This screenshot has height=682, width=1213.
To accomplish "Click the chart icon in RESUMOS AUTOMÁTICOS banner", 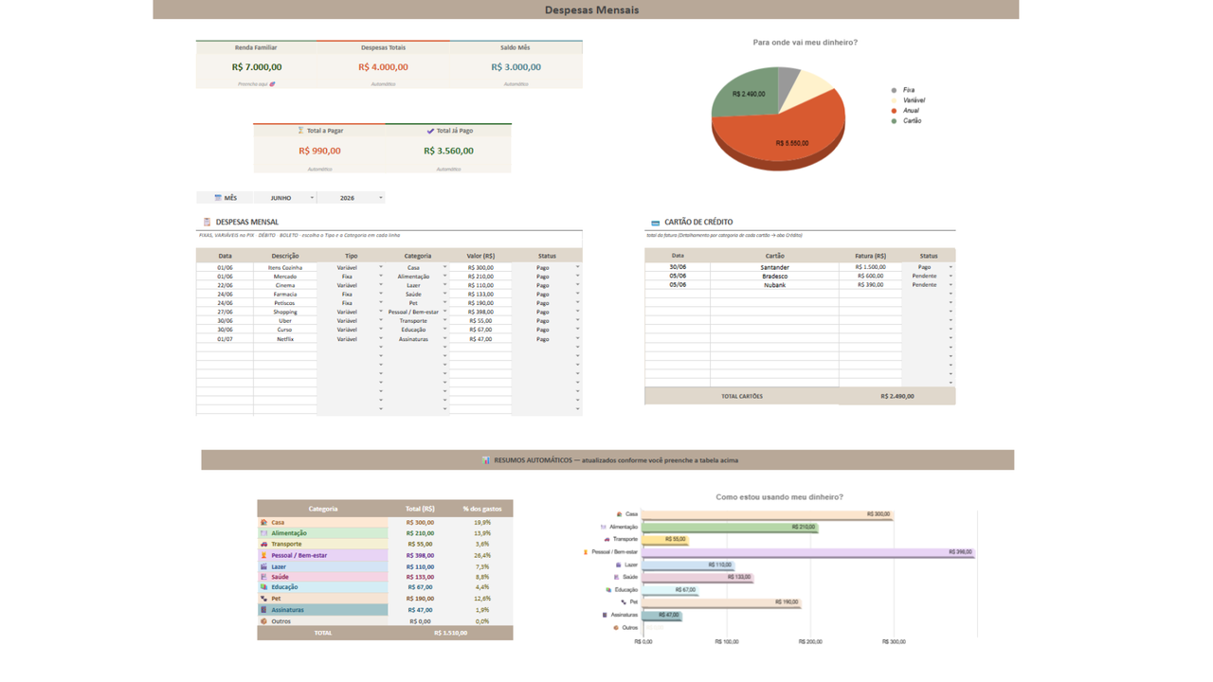I will pyautogui.click(x=486, y=460).
